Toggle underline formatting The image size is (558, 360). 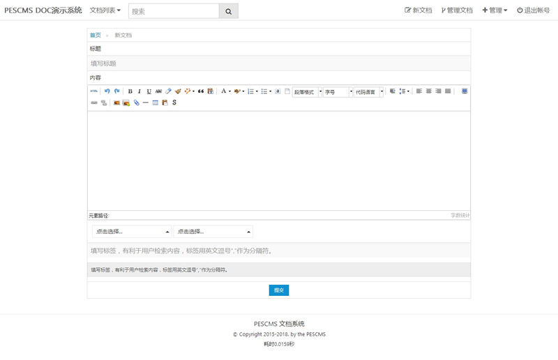pos(149,91)
